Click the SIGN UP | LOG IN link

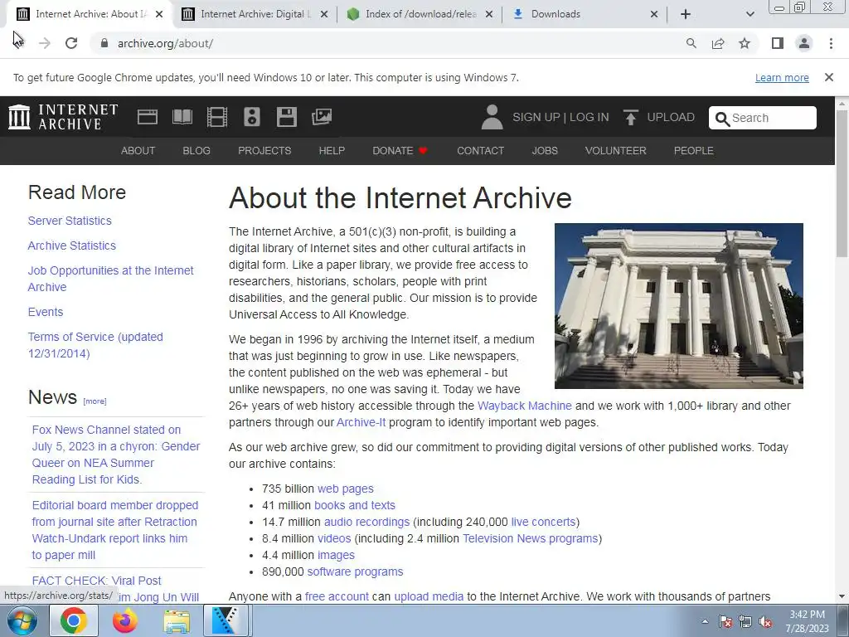tap(560, 117)
